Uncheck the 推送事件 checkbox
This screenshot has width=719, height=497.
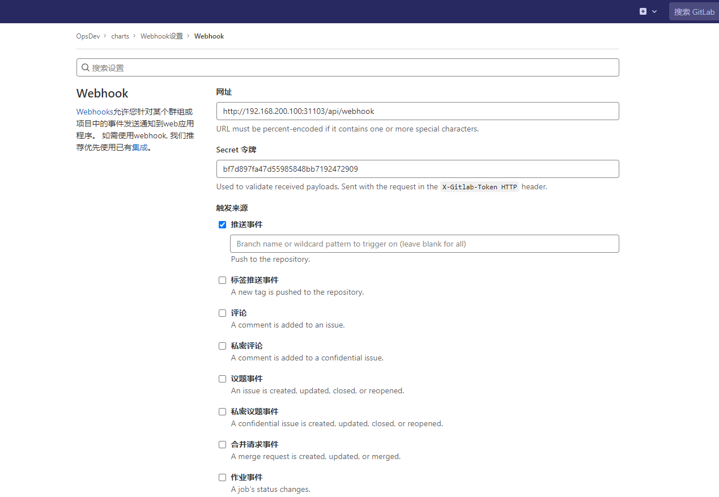222,224
